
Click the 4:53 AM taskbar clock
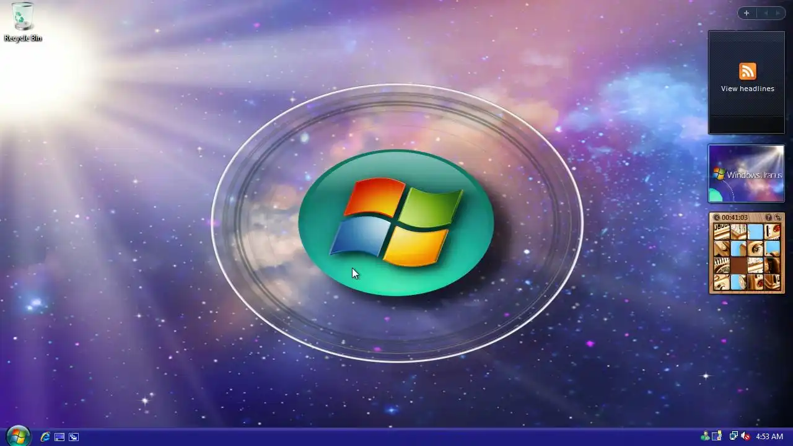click(769, 437)
